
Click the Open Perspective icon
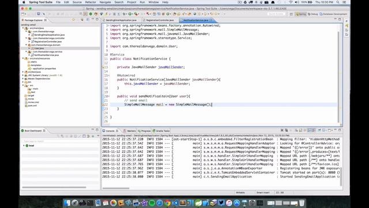(291, 14)
